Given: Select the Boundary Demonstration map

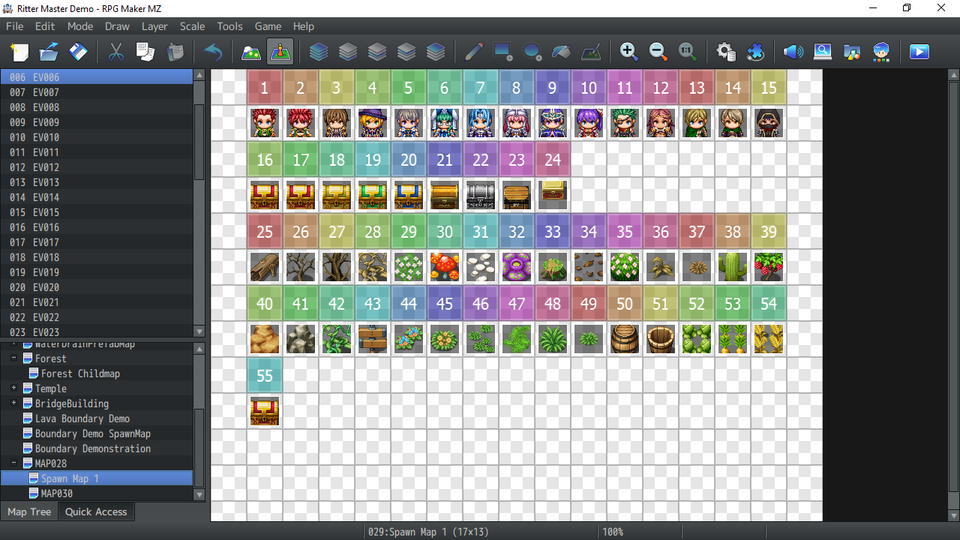Looking at the screenshot, I should click(93, 448).
